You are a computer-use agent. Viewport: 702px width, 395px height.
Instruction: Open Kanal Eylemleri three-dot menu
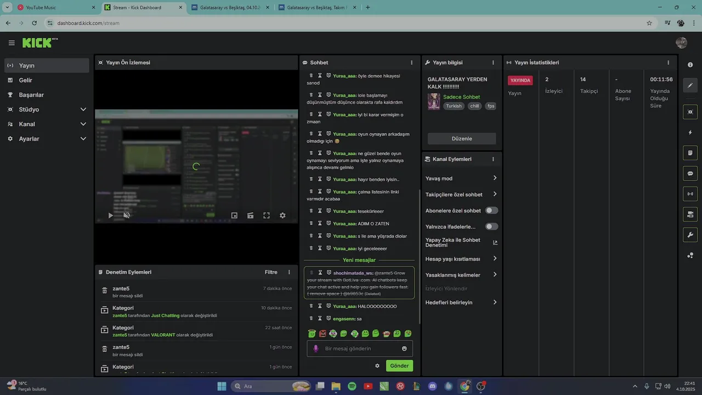(493, 159)
